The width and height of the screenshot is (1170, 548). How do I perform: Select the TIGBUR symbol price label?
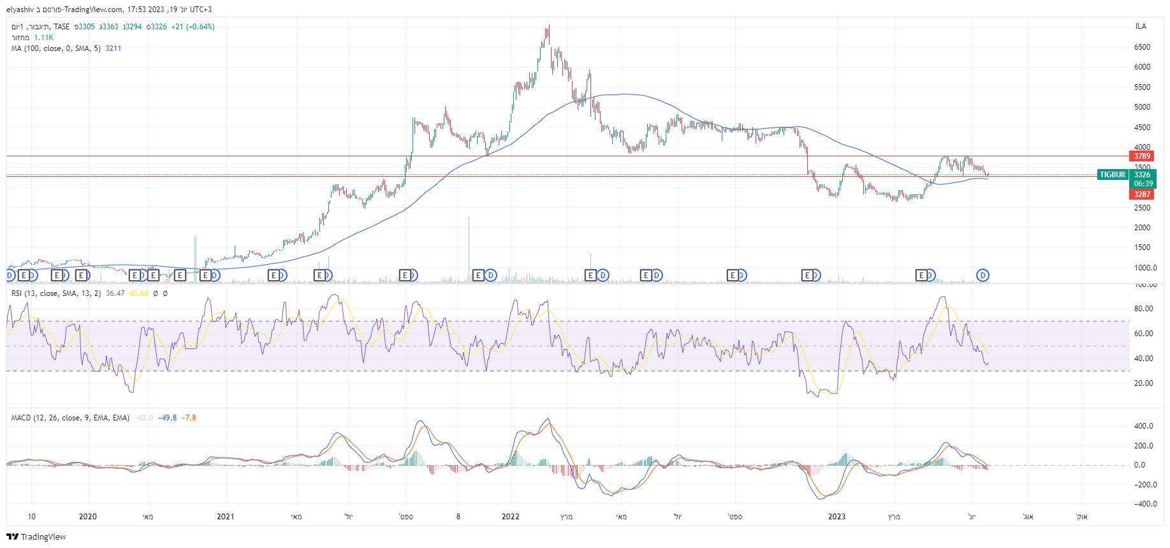(1113, 175)
